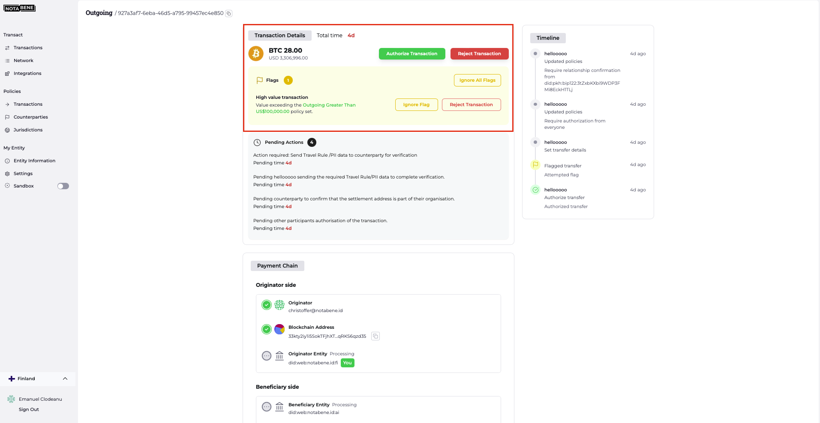Image resolution: width=820 pixels, height=423 pixels.
Task: Click the Ignore All Flags button
Action: 478,80
